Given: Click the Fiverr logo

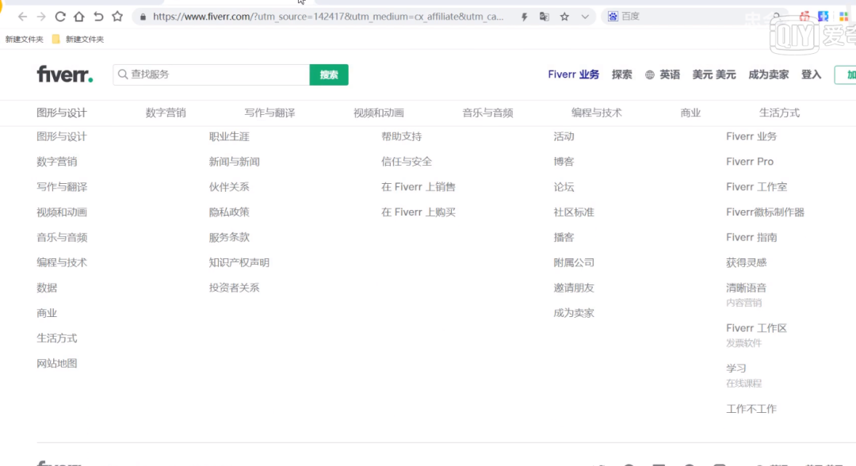Looking at the screenshot, I should 64,74.
